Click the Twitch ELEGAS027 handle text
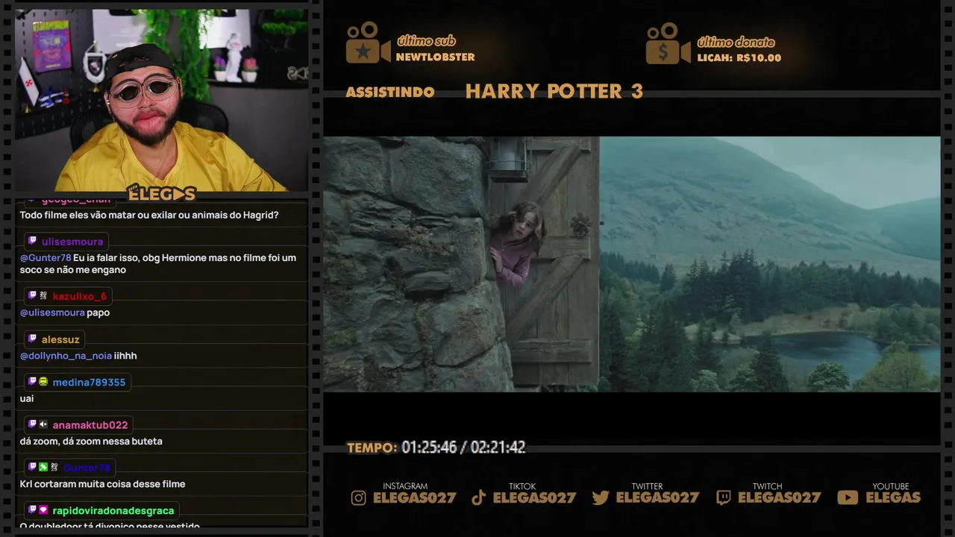Image resolution: width=955 pixels, height=537 pixels. click(780, 498)
